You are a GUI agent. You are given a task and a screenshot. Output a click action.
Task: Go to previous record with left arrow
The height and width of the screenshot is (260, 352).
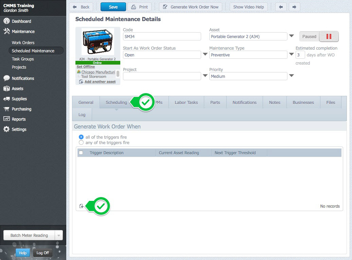click(281, 7)
